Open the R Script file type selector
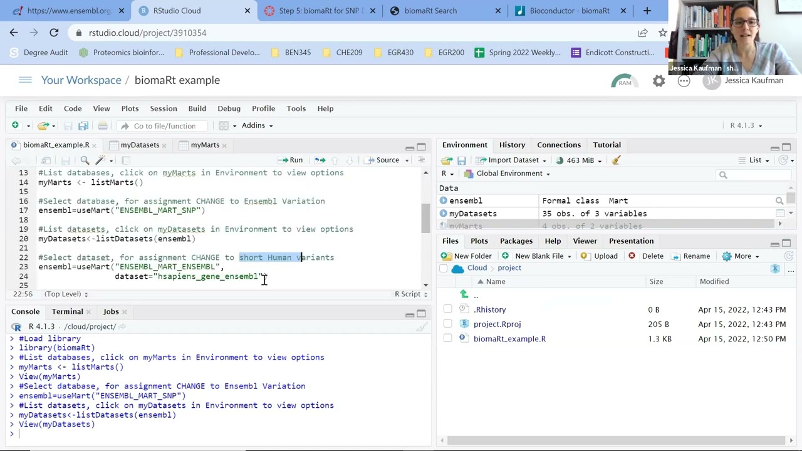The width and height of the screenshot is (802, 451). click(410, 294)
